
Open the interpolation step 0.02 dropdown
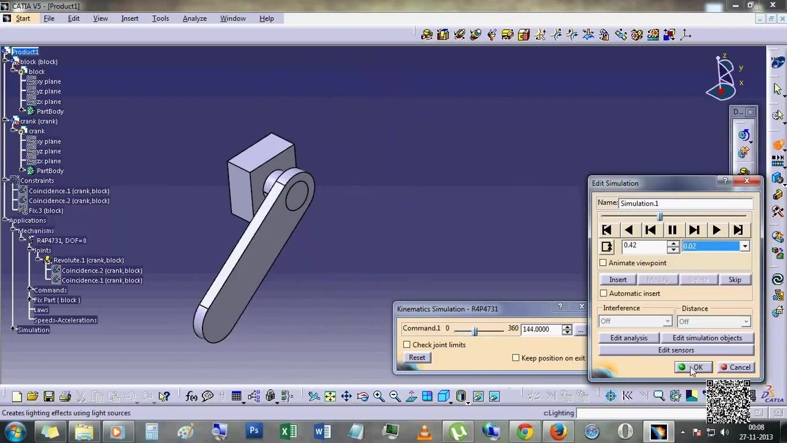[745, 247]
